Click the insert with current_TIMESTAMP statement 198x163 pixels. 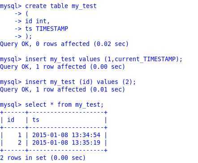pos(91,59)
